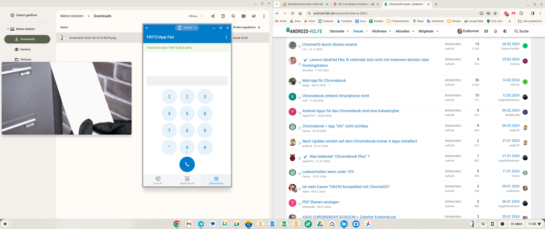
Task: Switch Files to grid view
Action: 243,16
